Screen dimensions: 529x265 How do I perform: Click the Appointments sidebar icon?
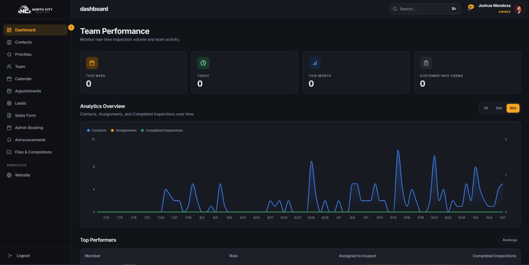click(9, 91)
